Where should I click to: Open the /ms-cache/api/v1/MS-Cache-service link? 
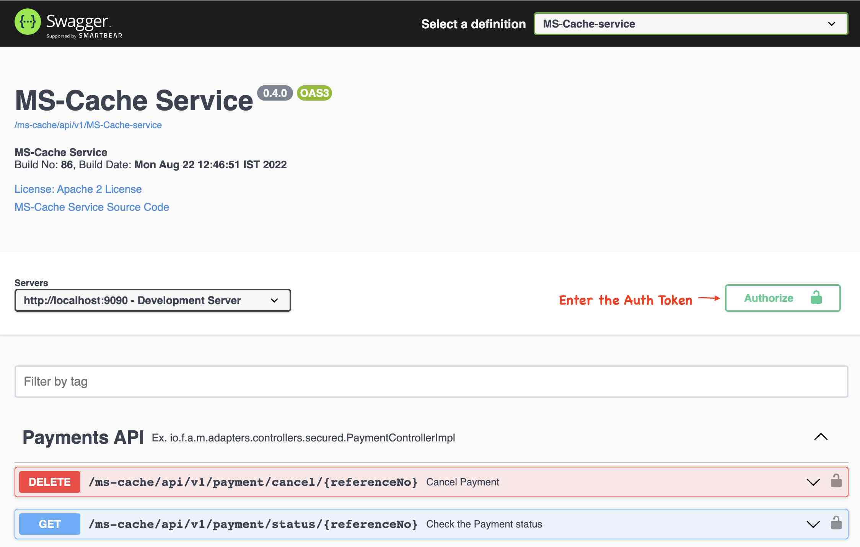click(x=88, y=125)
